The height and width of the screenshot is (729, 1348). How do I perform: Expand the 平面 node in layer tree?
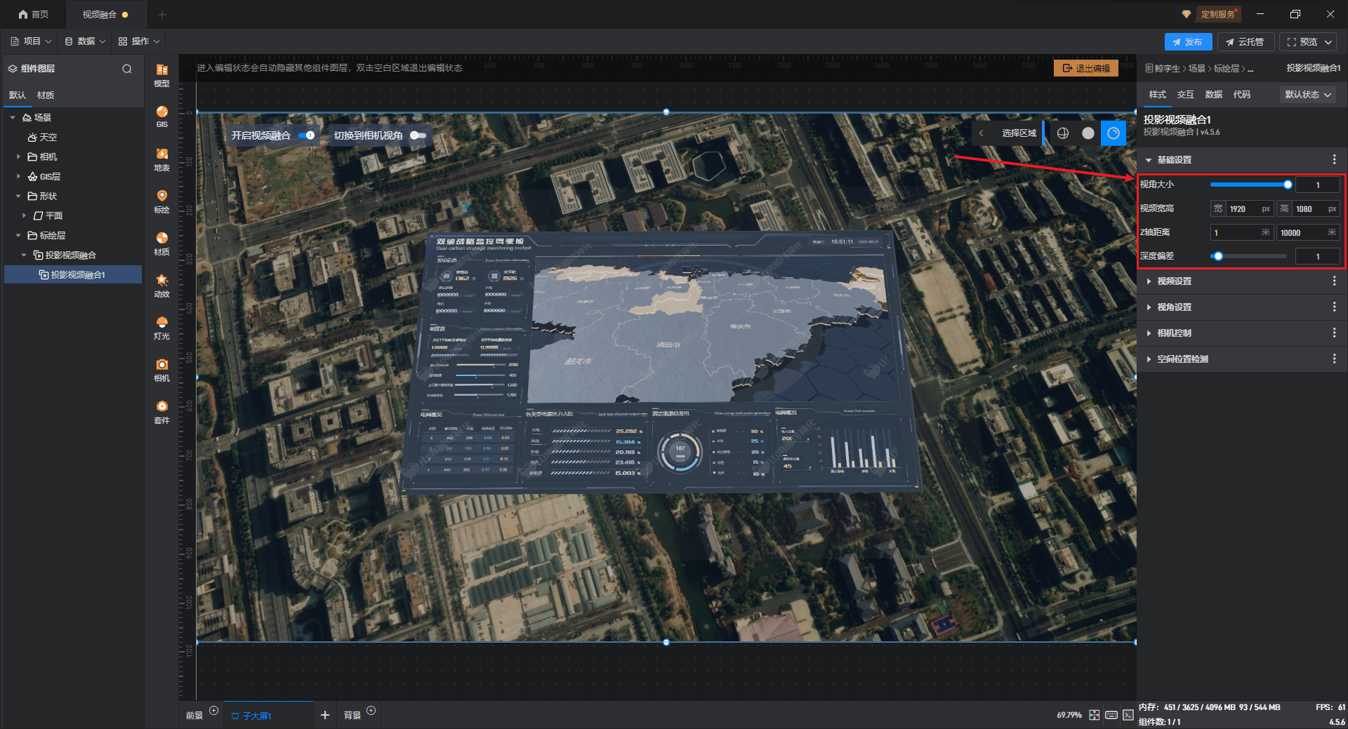pyautogui.click(x=24, y=216)
